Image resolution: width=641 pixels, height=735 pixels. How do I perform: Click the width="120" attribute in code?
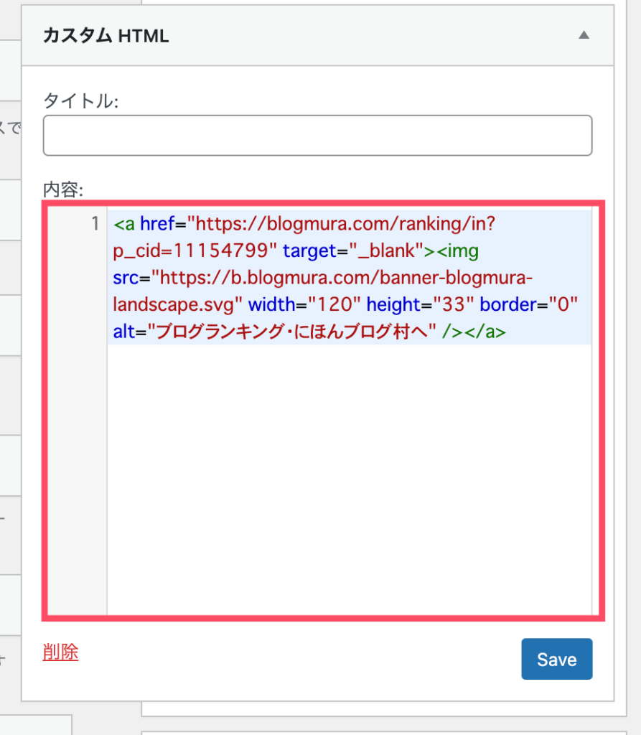(304, 304)
